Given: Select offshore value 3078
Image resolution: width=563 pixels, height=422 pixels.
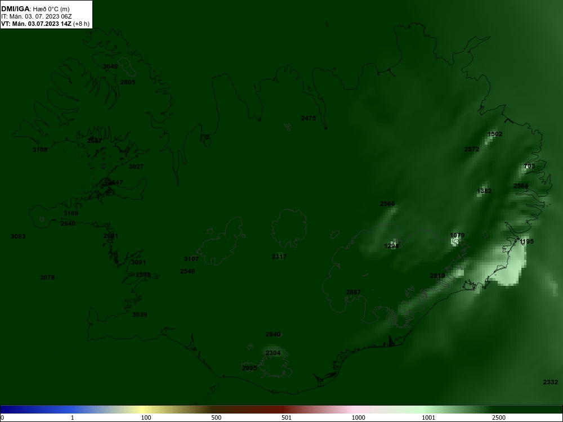Looking at the screenshot, I should pos(47,277).
